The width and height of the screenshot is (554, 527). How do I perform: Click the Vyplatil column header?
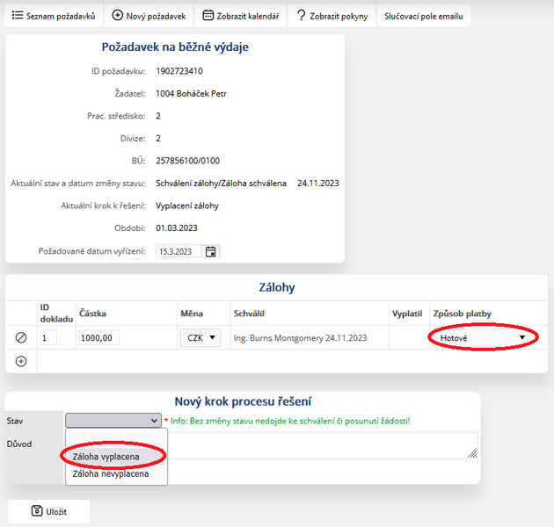pyautogui.click(x=407, y=314)
